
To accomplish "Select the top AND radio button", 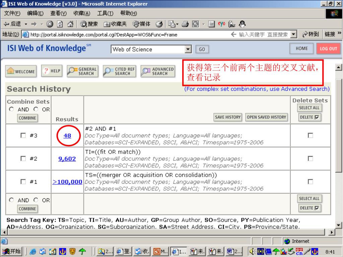I will pos(11,109).
